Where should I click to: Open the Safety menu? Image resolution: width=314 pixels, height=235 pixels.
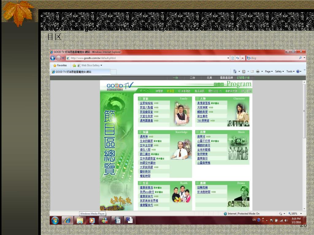click(x=279, y=71)
